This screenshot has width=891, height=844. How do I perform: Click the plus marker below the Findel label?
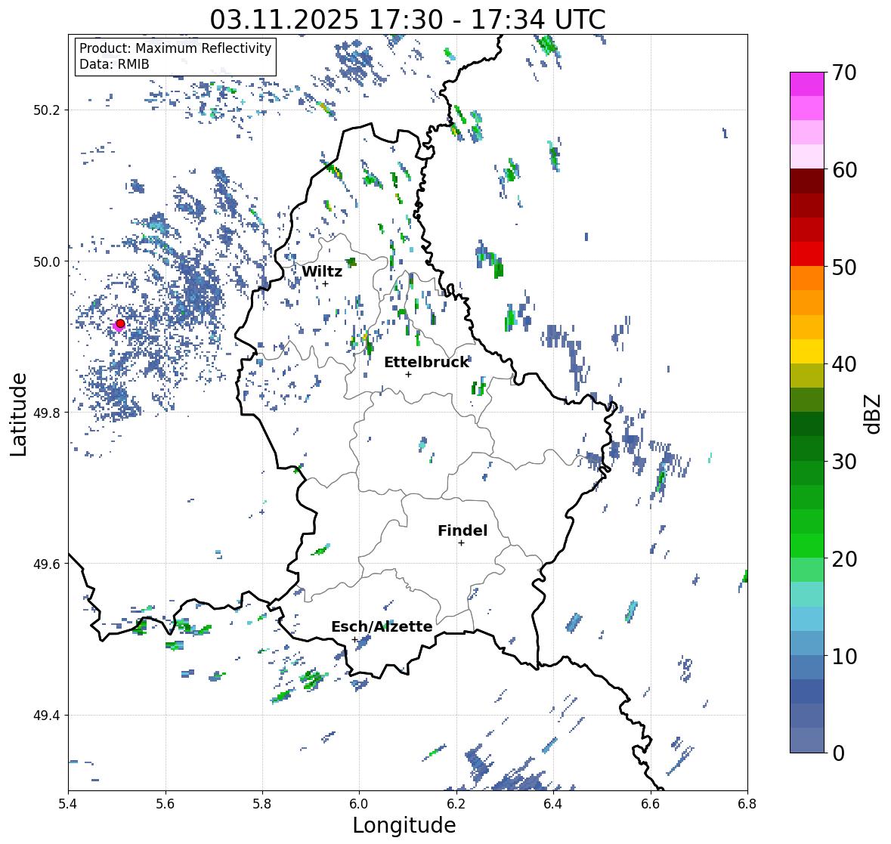(461, 543)
